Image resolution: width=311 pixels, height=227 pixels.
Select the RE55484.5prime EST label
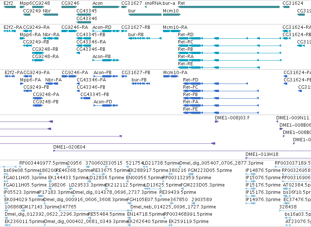106,214
